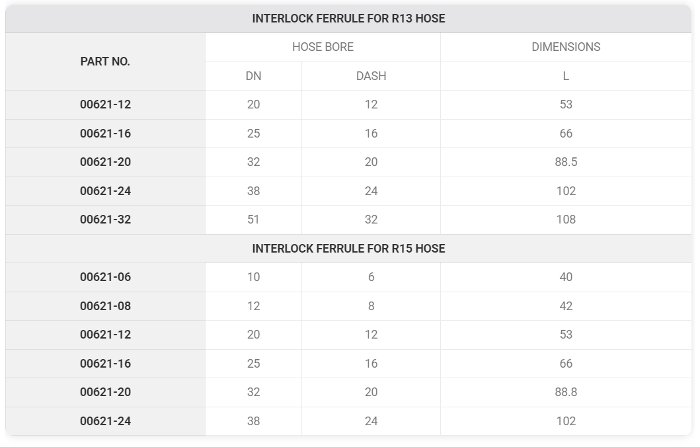Click the DIMENSIONS header cell

[566, 47]
